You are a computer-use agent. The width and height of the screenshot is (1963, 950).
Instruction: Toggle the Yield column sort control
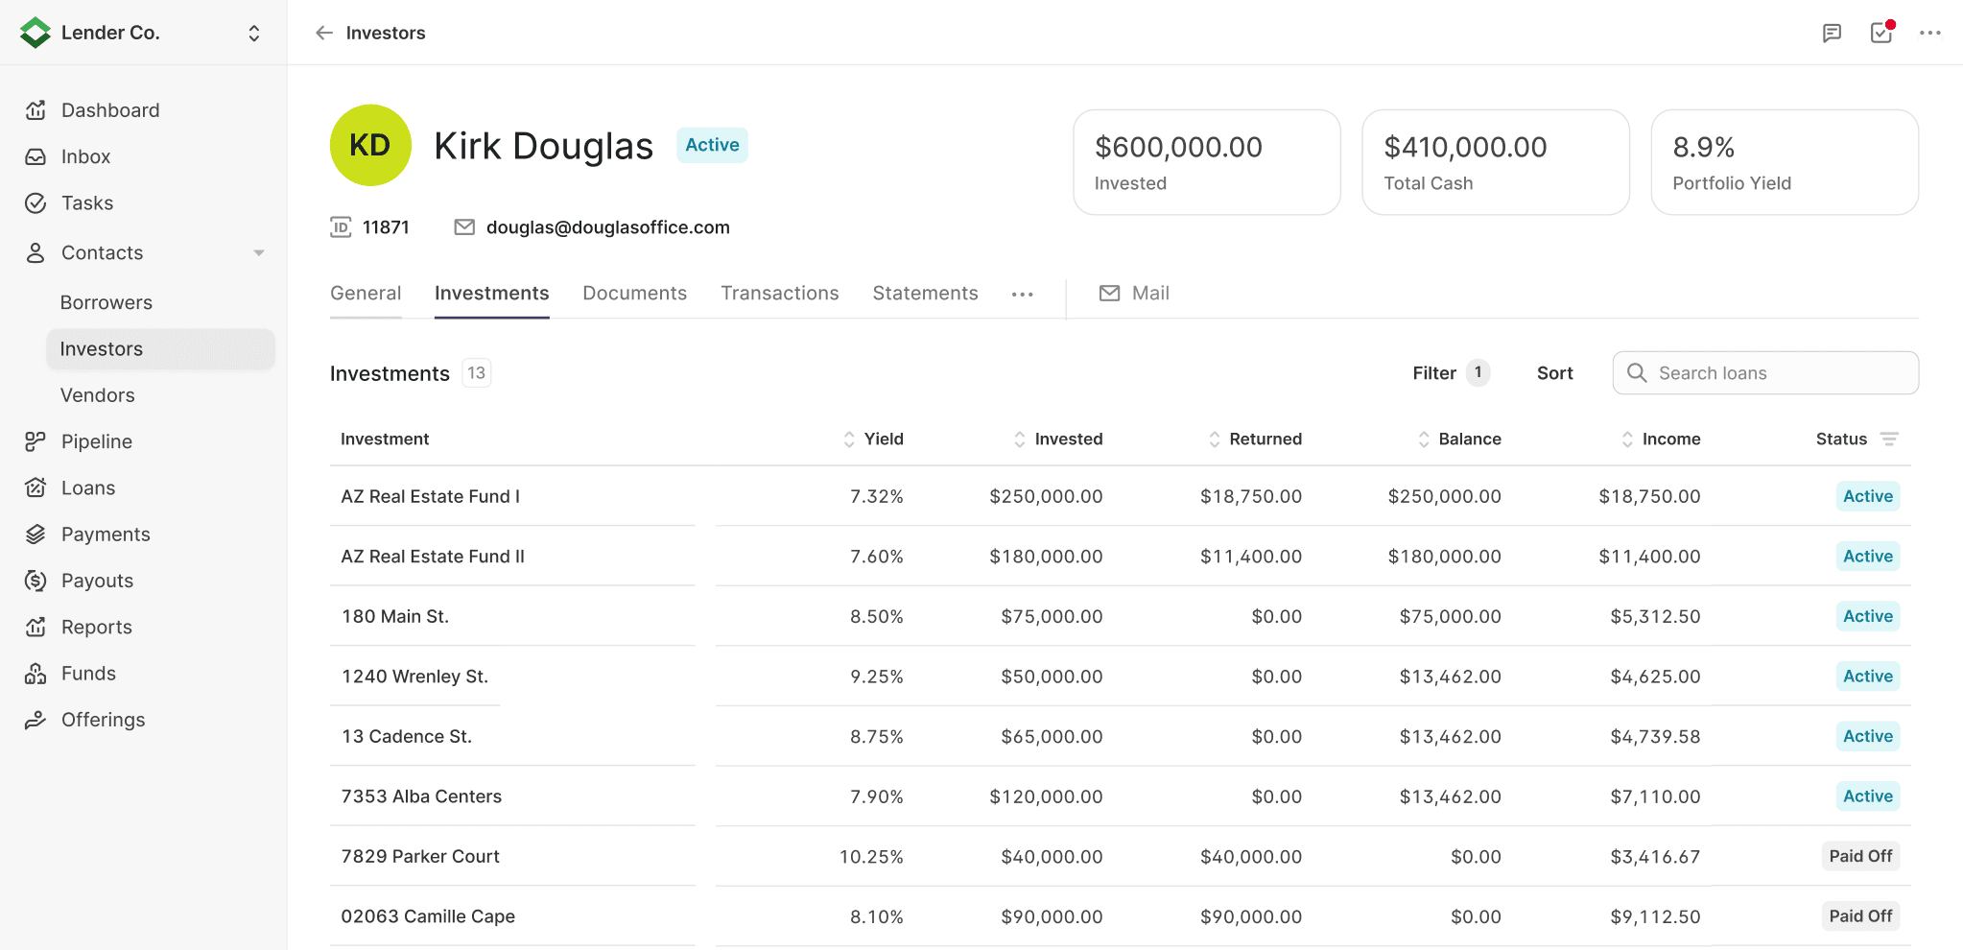coord(848,439)
